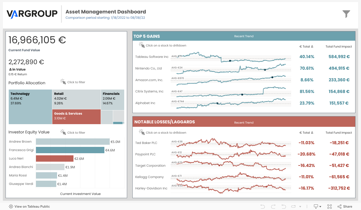
Task: Click the Share button
Action: (345, 207)
